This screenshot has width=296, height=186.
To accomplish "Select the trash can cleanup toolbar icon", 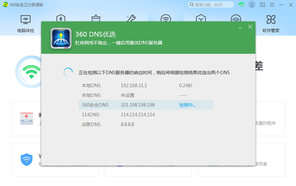I will pos(96,18).
